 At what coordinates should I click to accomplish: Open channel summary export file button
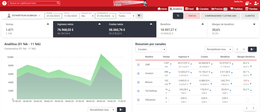(x=252, y=49)
